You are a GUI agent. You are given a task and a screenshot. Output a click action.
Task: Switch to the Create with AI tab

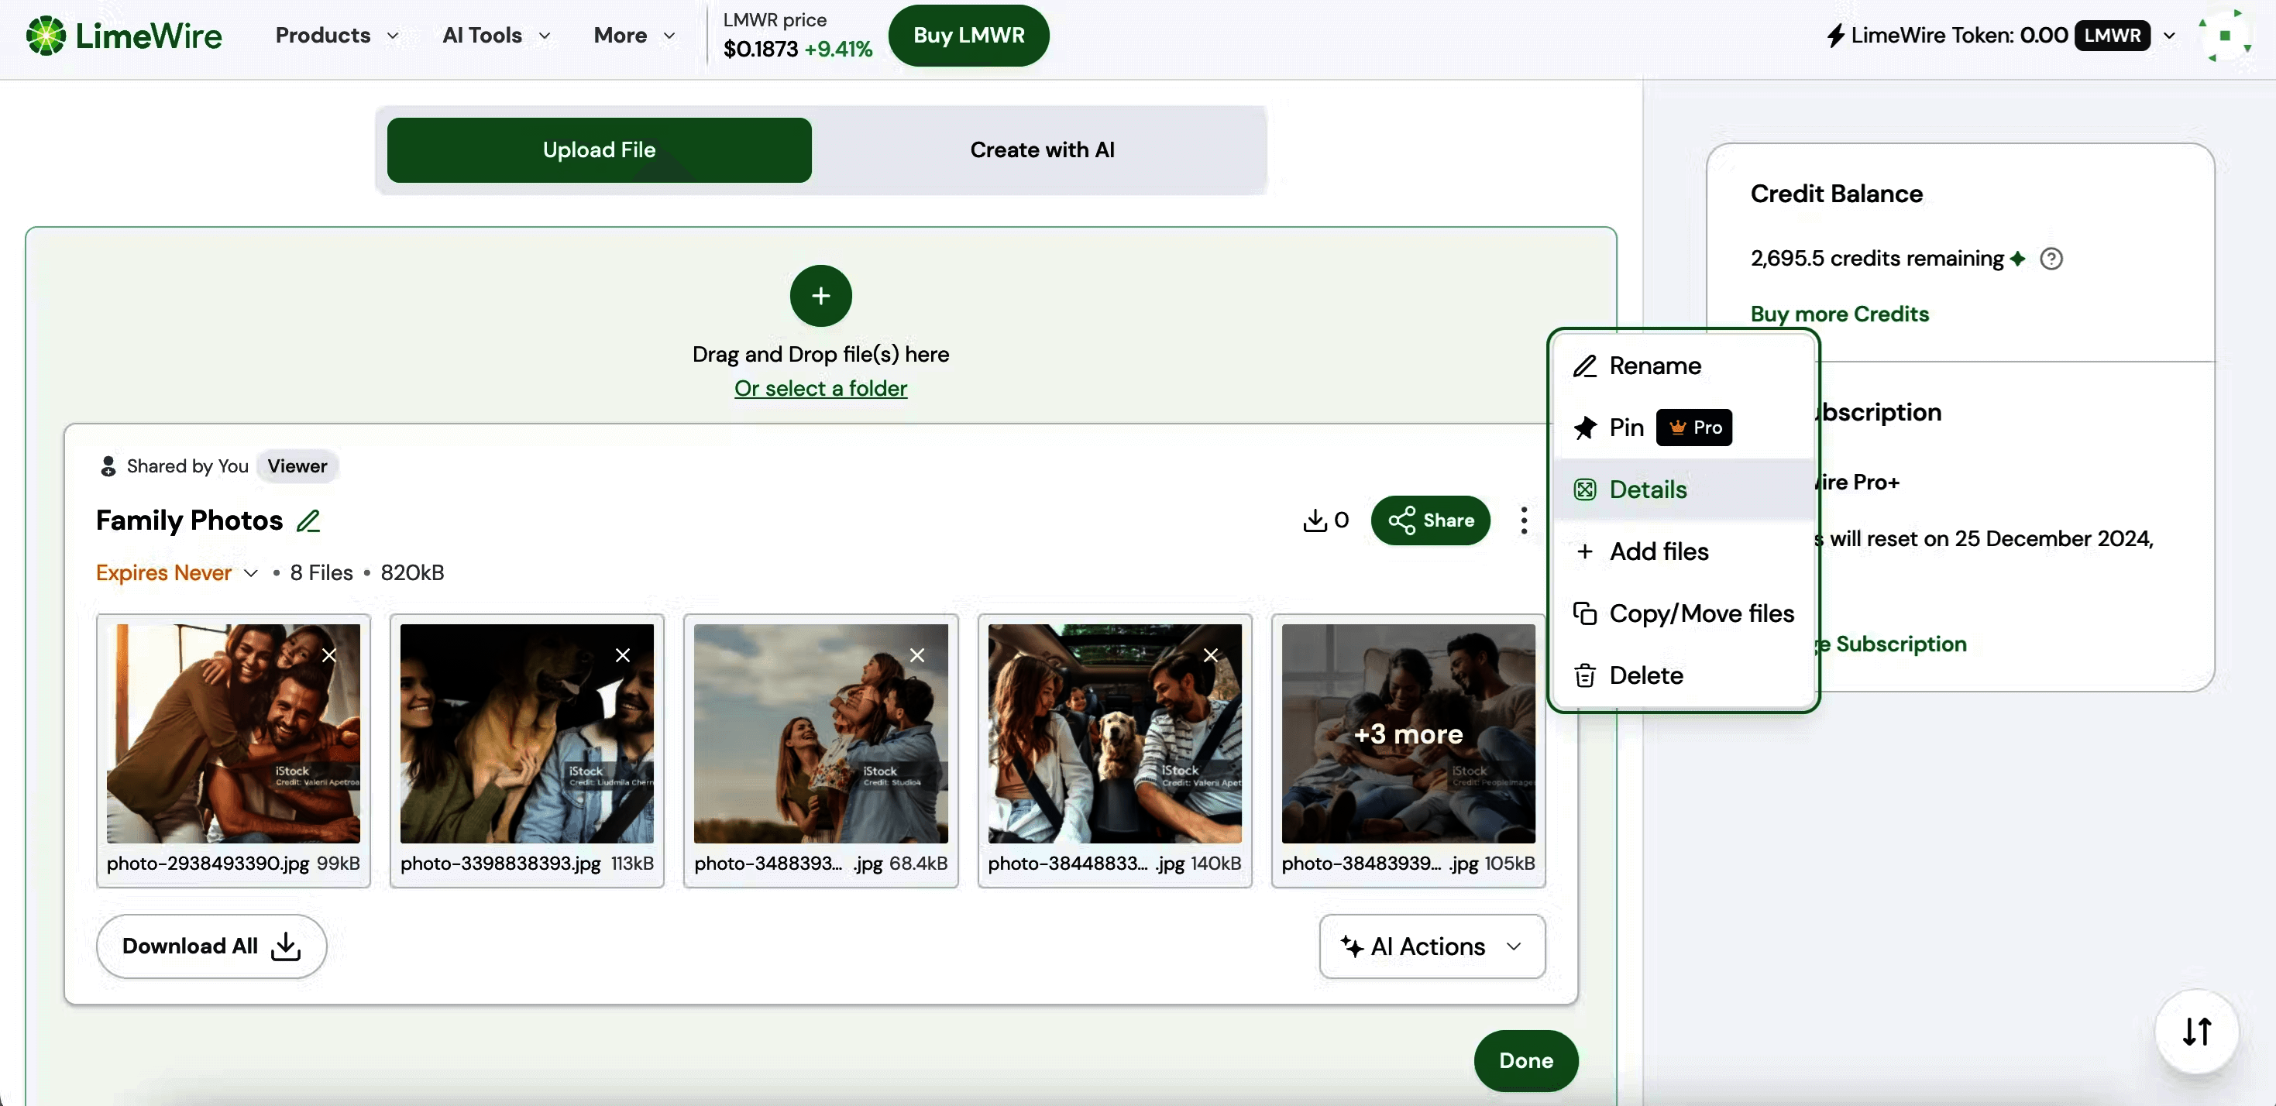tap(1042, 149)
